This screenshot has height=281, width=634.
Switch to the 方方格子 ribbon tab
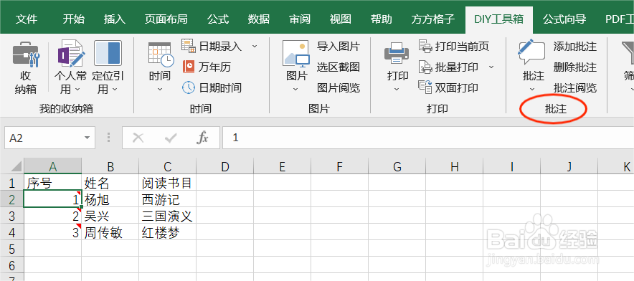[433, 19]
